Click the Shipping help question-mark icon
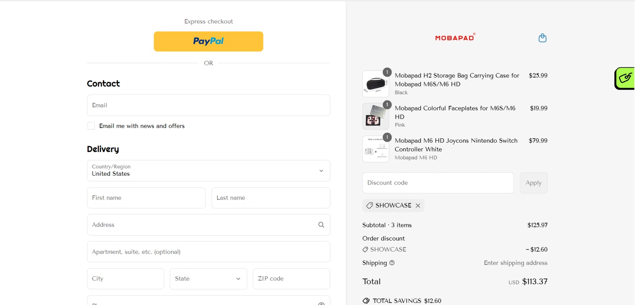The width and height of the screenshot is (635, 305). 392,263
